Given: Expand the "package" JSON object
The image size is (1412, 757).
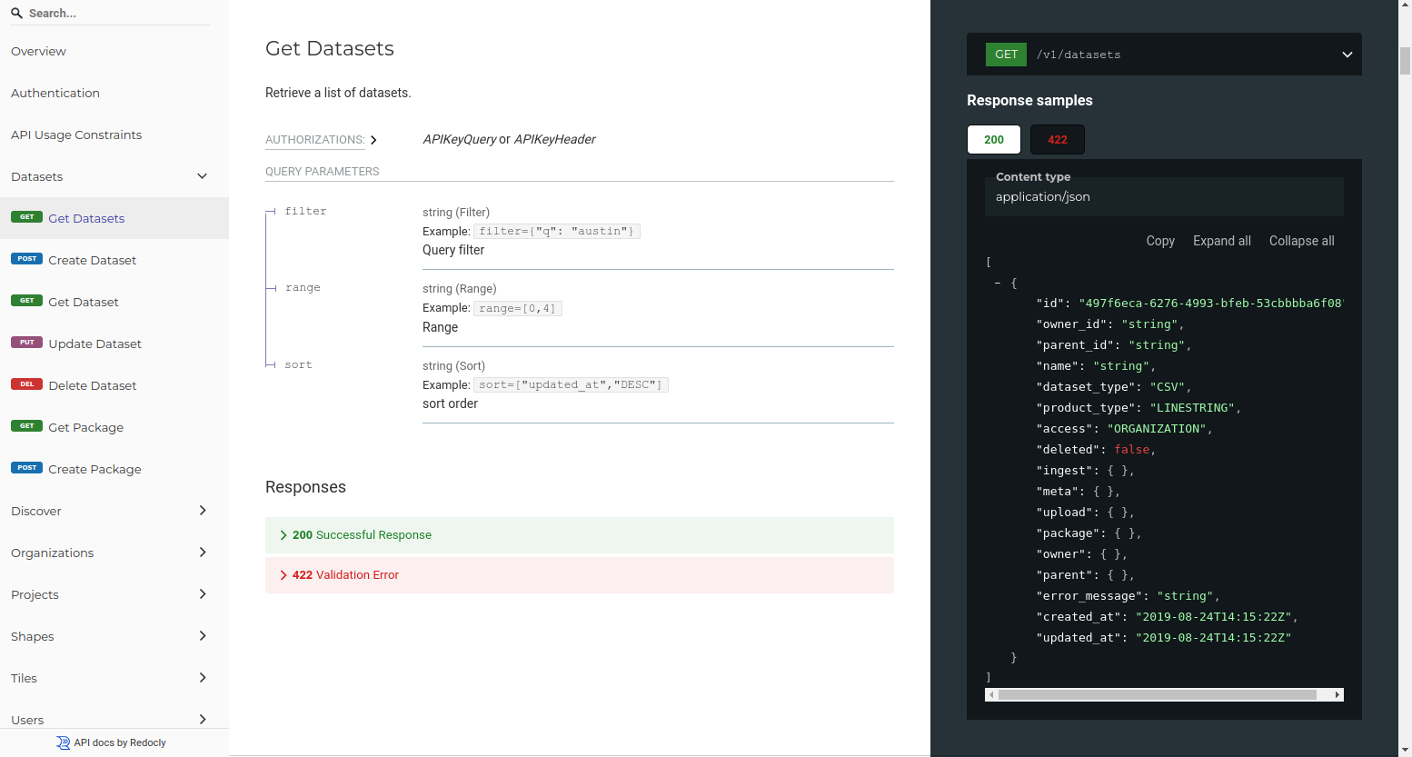Looking at the screenshot, I should (x=1126, y=533).
